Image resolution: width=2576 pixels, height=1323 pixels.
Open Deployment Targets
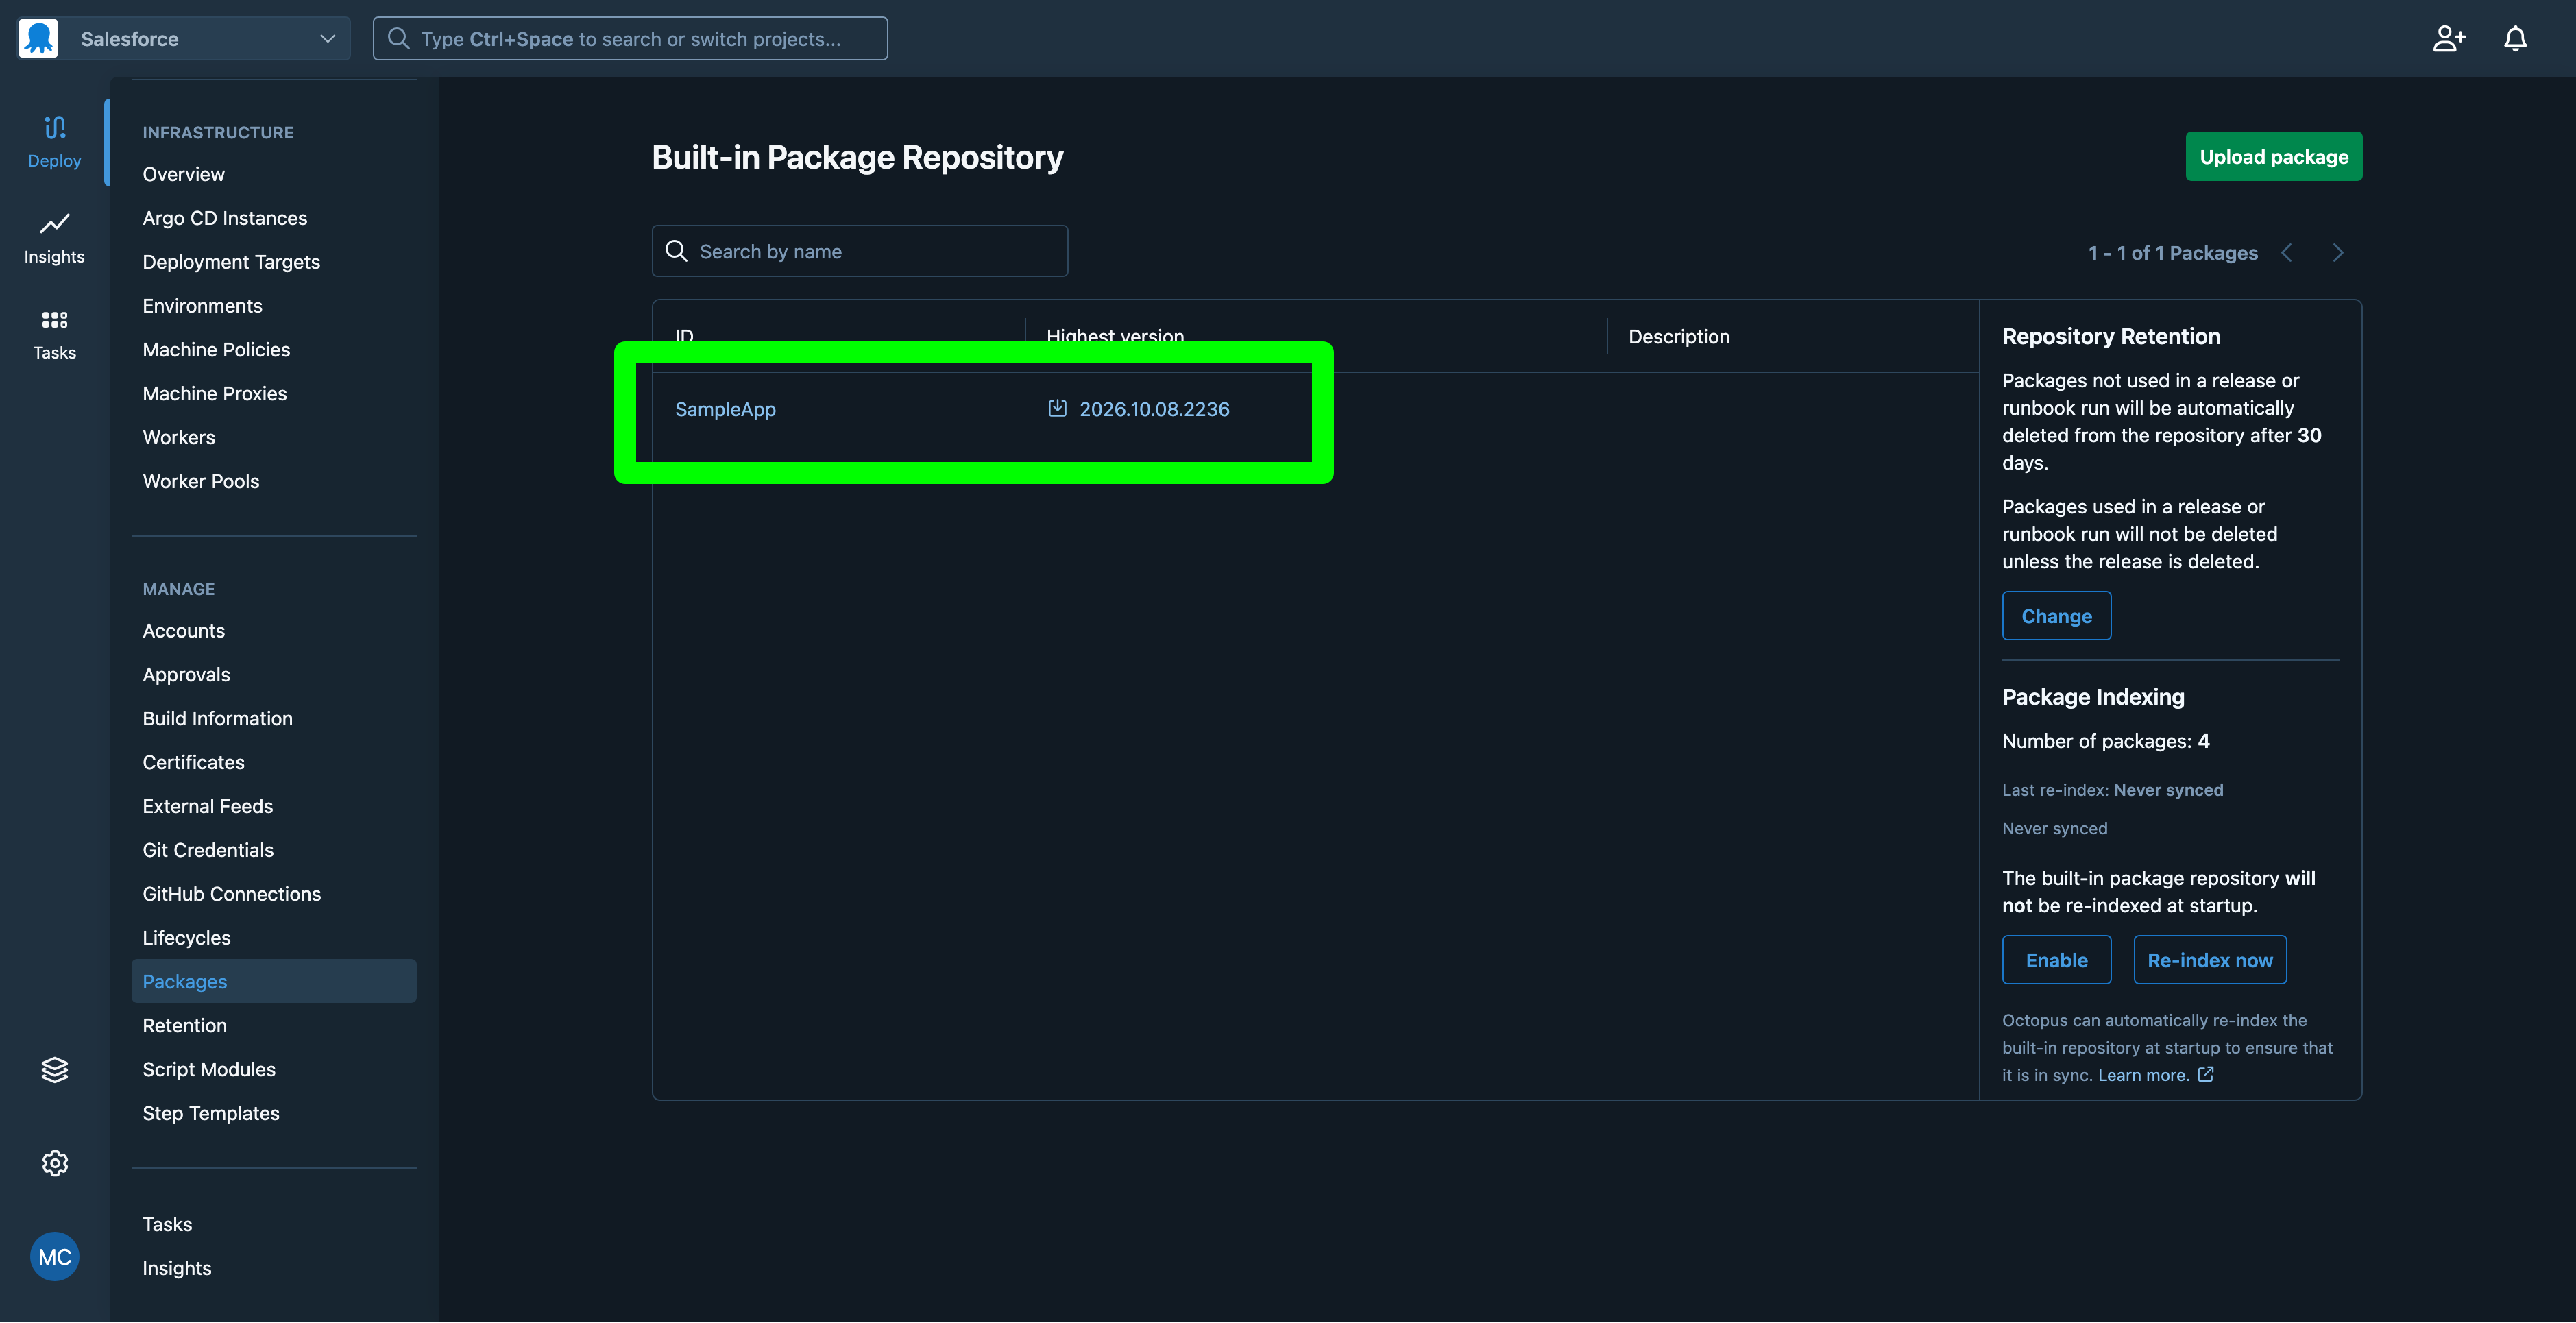click(231, 262)
